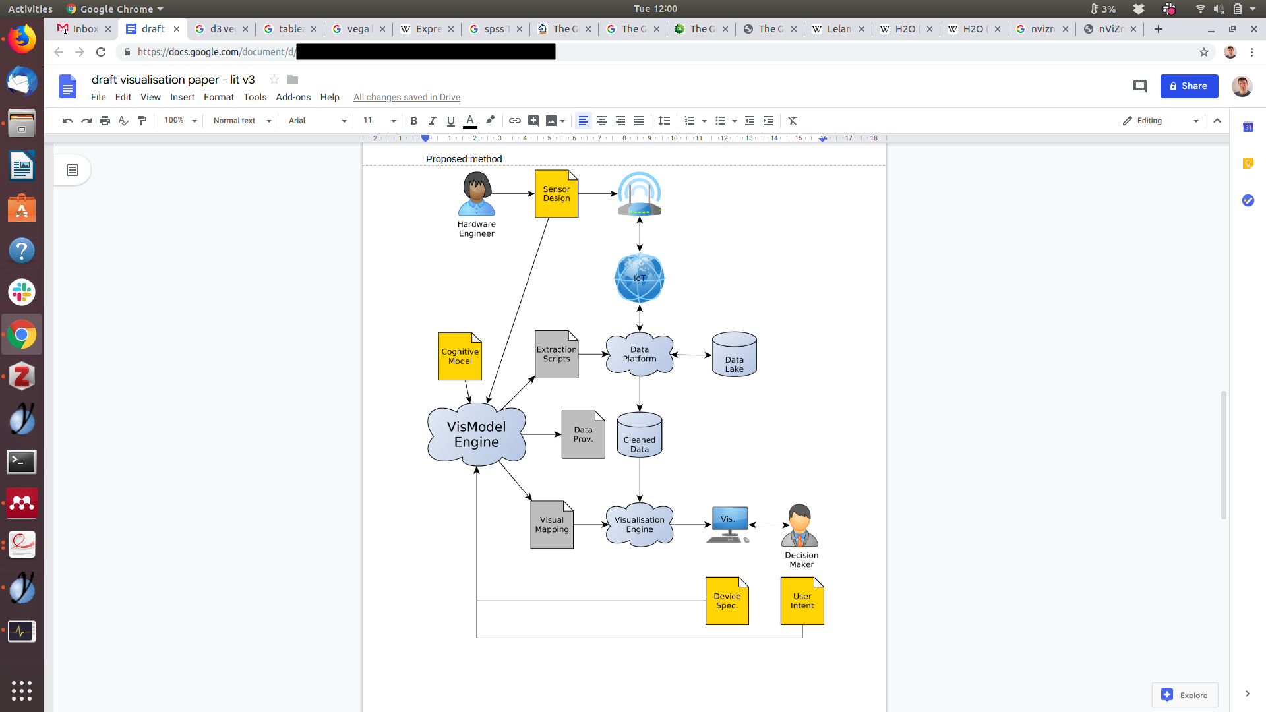Click the Print icon in toolbar

[x=105, y=121]
